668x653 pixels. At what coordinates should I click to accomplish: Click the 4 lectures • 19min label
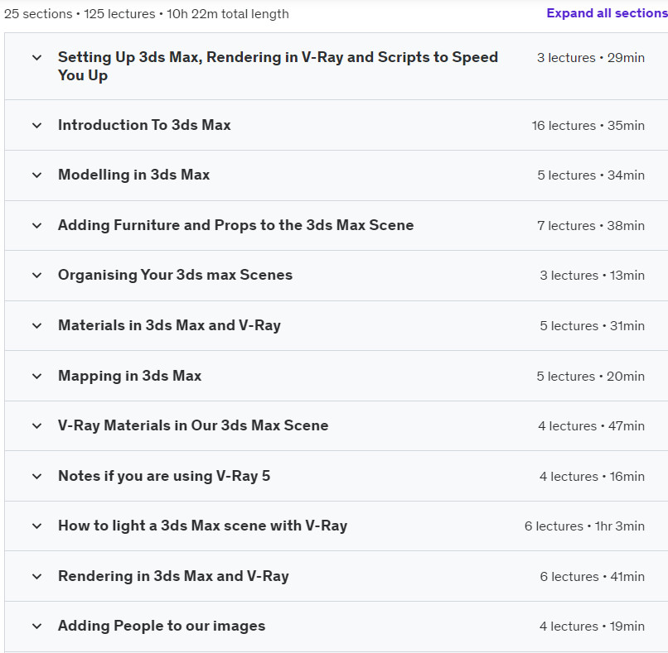coord(592,627)
